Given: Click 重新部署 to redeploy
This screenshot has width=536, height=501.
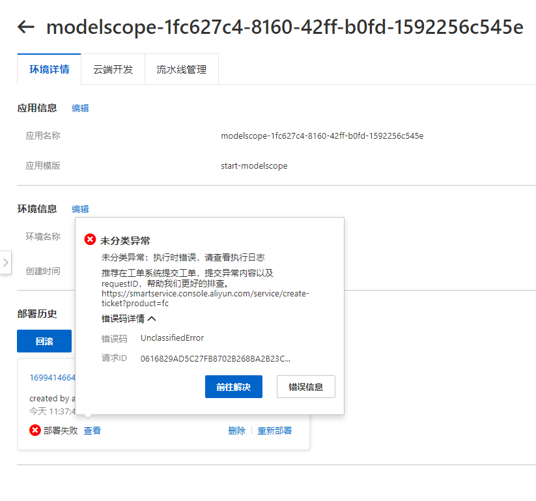Looking at the screenshot, I should [x=274, y=431].
